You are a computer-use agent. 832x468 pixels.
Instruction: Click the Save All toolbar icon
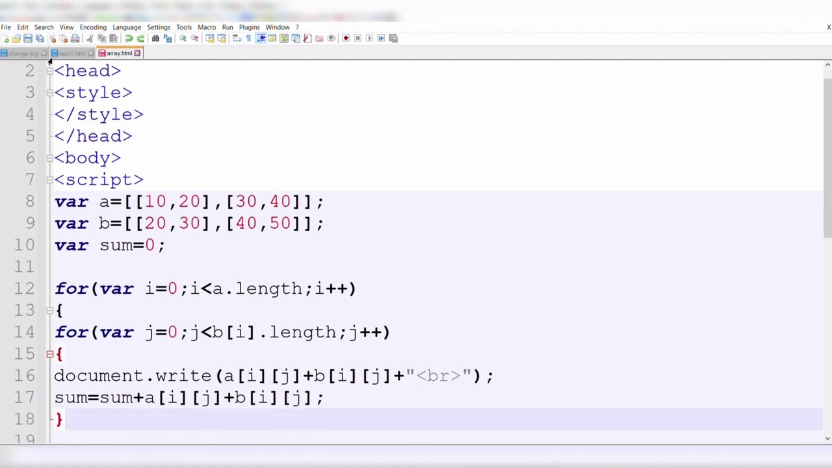40,38
